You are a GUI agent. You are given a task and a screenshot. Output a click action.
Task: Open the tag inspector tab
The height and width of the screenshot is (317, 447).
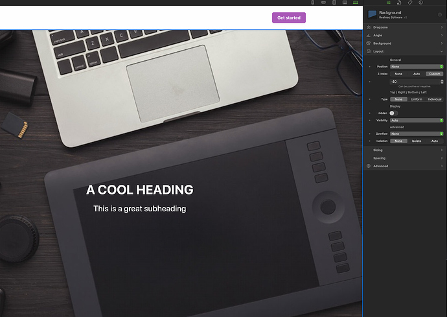410,3
